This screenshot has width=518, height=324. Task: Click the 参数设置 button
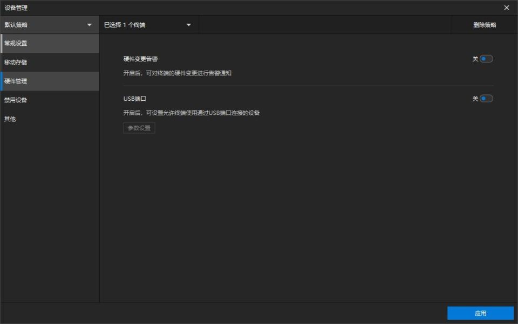point(139,128)
